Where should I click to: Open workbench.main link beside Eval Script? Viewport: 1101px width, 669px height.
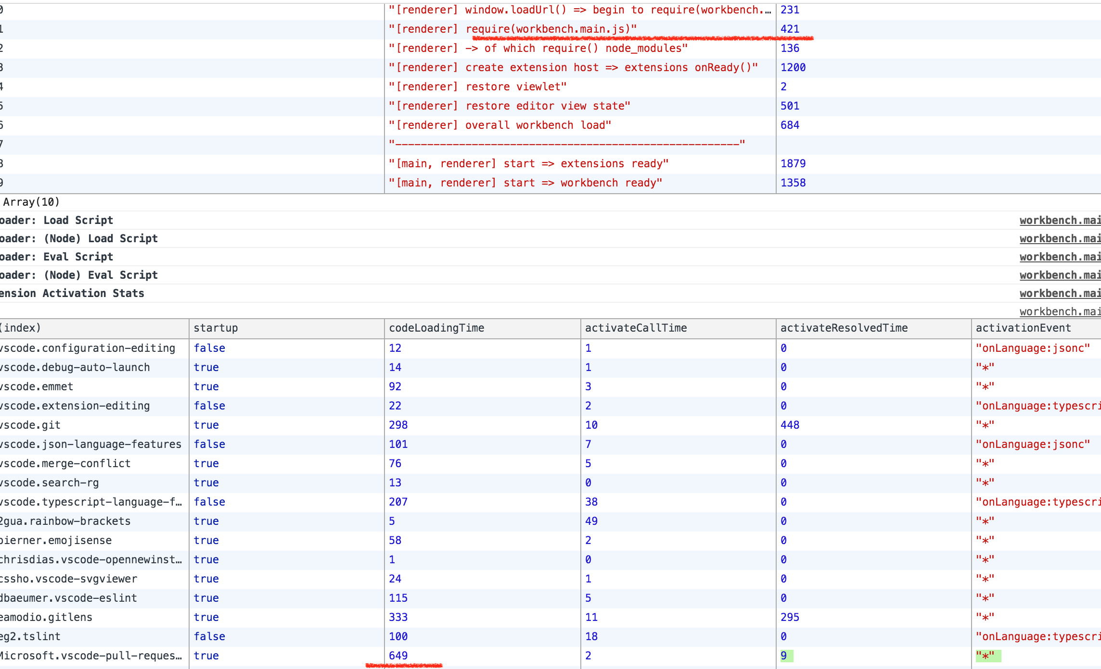click(x=1060, y=257)
